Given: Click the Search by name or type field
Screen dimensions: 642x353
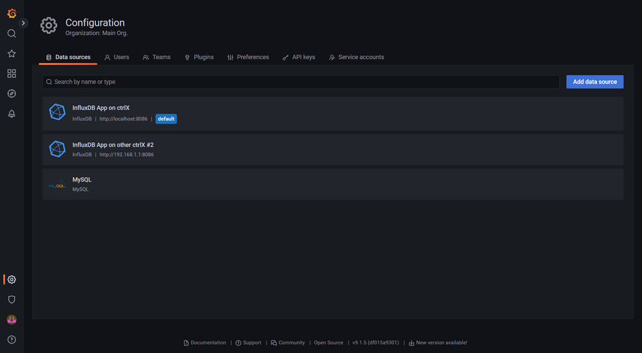Looking at the screenshot, I should click(302, 82).
